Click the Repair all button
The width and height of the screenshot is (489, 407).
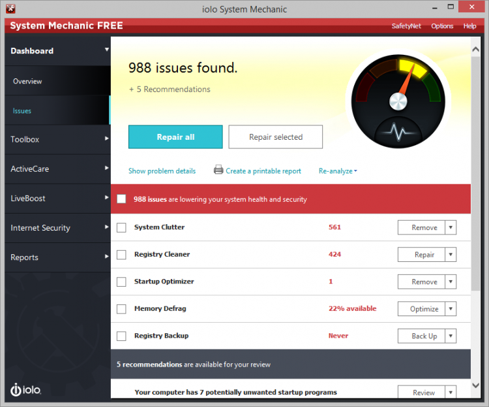175,137
